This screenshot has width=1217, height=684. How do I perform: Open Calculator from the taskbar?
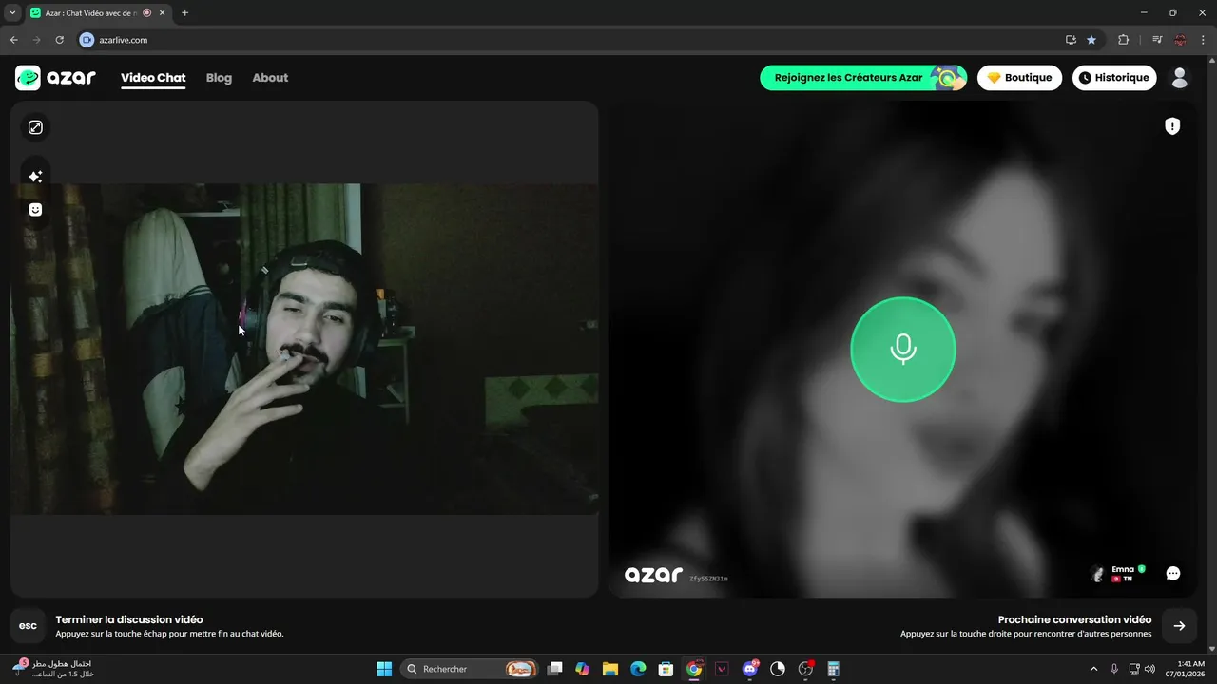coord(834,669)
